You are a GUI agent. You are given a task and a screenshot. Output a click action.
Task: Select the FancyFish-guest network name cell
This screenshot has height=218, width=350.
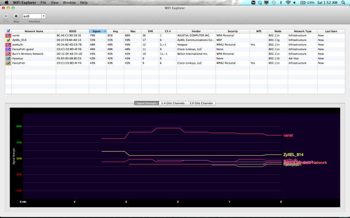click(x=34, y=49)
